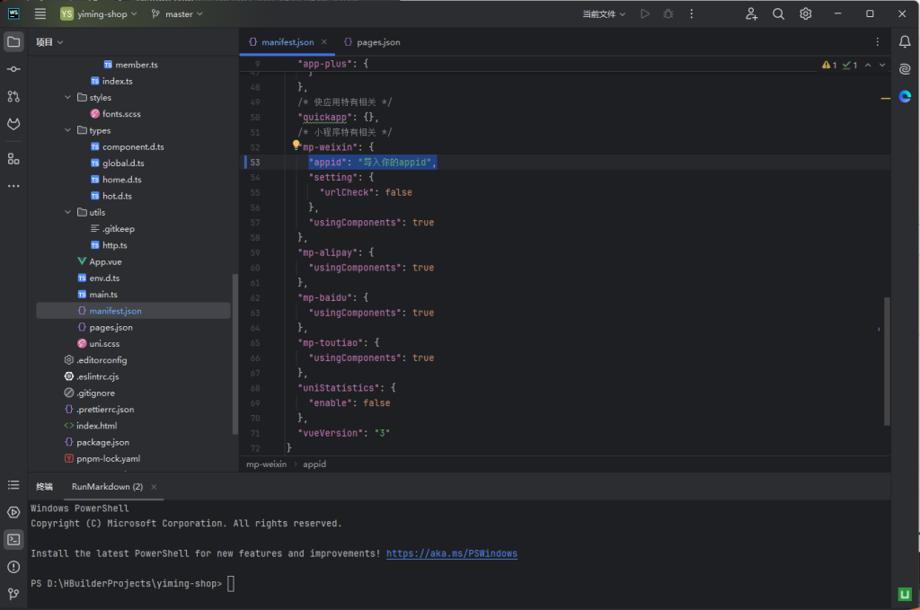Open Search Everywhere magnifier icon
The image size is (920, 610).
click(779, 14)
